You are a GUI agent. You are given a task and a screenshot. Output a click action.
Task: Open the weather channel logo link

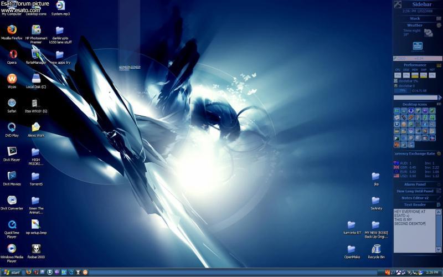[x=418, y=47]
